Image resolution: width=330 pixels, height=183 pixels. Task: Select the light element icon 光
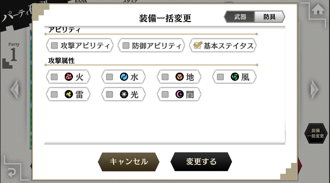point(124,94)
